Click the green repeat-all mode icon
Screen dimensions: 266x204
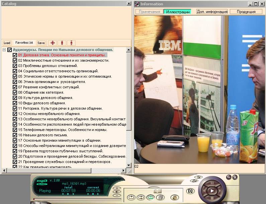click(151, 197)
